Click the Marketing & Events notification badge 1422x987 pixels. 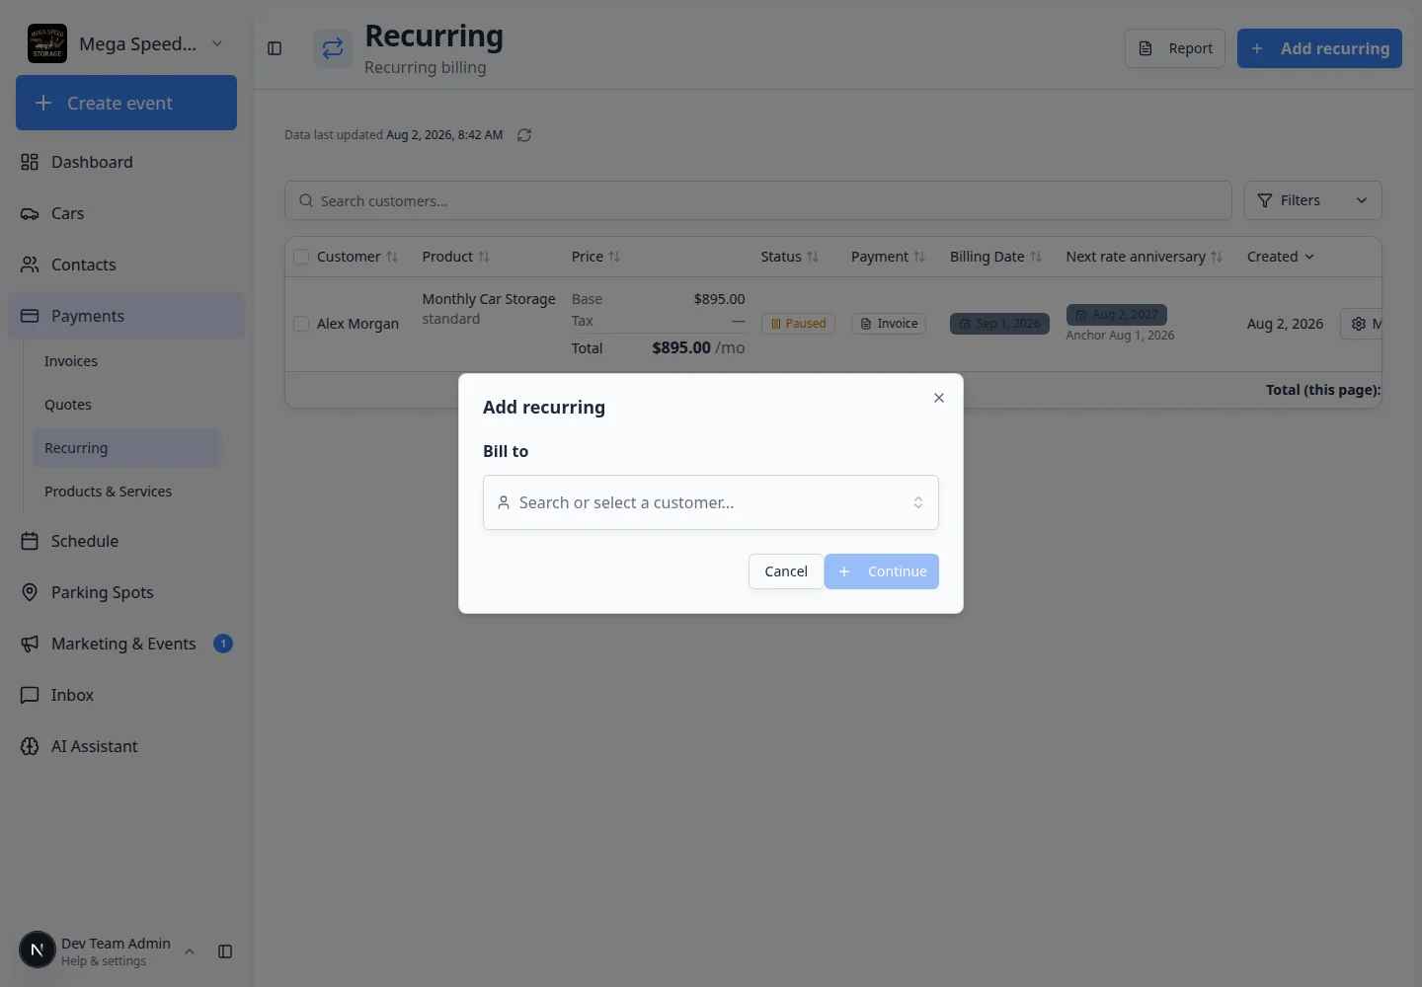(223, 644)
